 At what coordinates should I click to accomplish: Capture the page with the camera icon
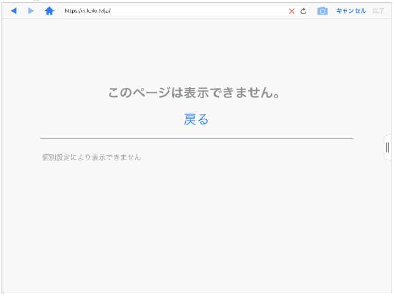point(323,11)
